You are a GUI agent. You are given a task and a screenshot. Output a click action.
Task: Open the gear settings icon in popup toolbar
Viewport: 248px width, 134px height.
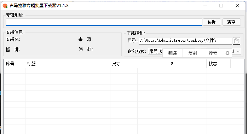click(227, 53)
